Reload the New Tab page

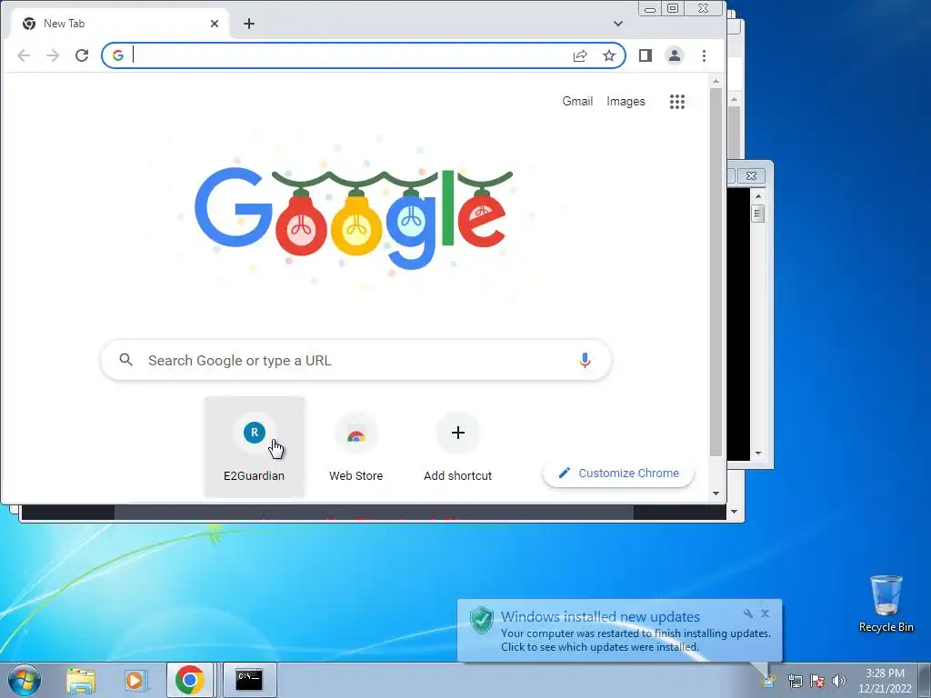tap(82, 55)
